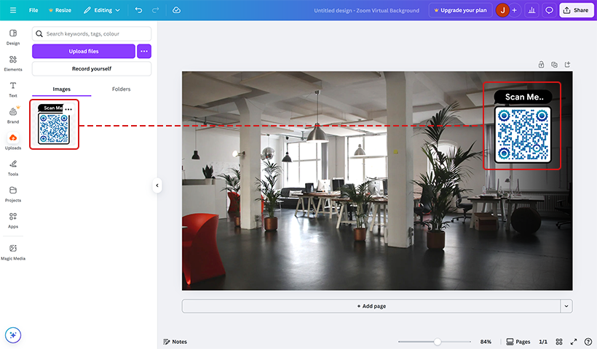
Task: Expand the Editing mode dropdown
Action: click(102, 10)
